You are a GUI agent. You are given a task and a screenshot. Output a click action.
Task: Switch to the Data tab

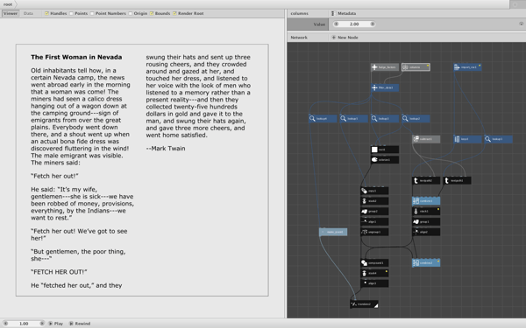coord(28,13)
